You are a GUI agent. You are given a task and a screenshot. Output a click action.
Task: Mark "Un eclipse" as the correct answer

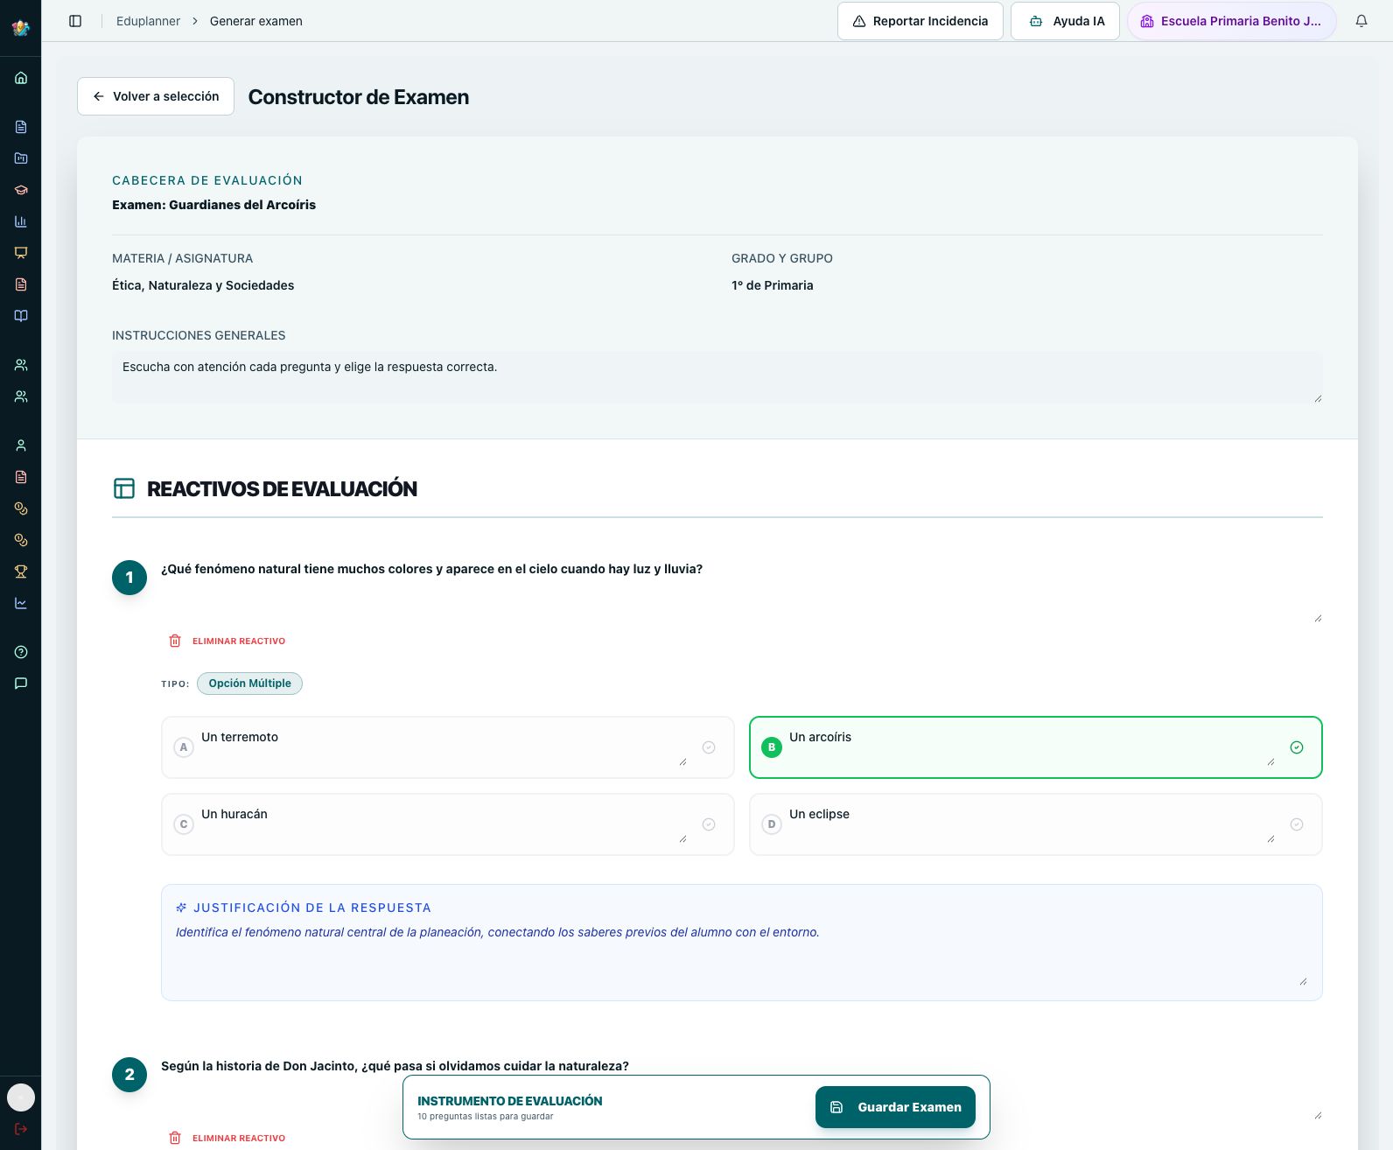(x=1297, y=824)
